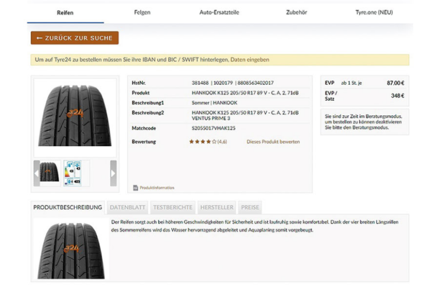Screen dimensions: 439x292
Task: Show the Hersteller tab
Action: pos(216,207)
